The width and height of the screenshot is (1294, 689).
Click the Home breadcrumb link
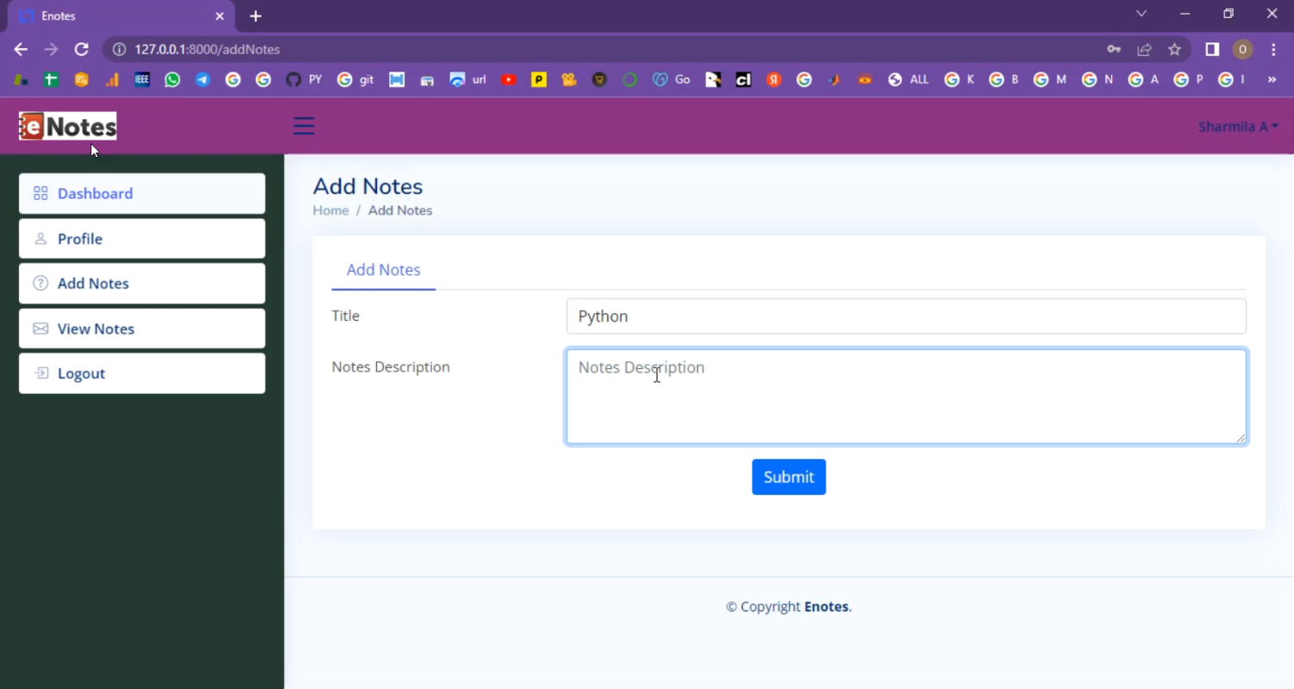pos(330,210)
